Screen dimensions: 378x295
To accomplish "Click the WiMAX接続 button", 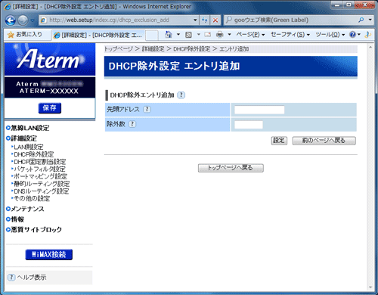I will point(49,254).
